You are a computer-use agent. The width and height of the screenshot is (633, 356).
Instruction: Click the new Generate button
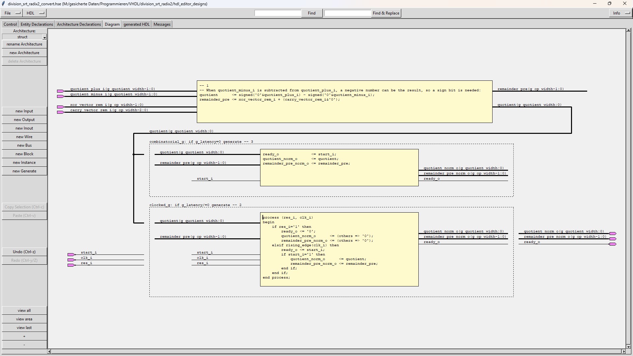pos(24,171)
